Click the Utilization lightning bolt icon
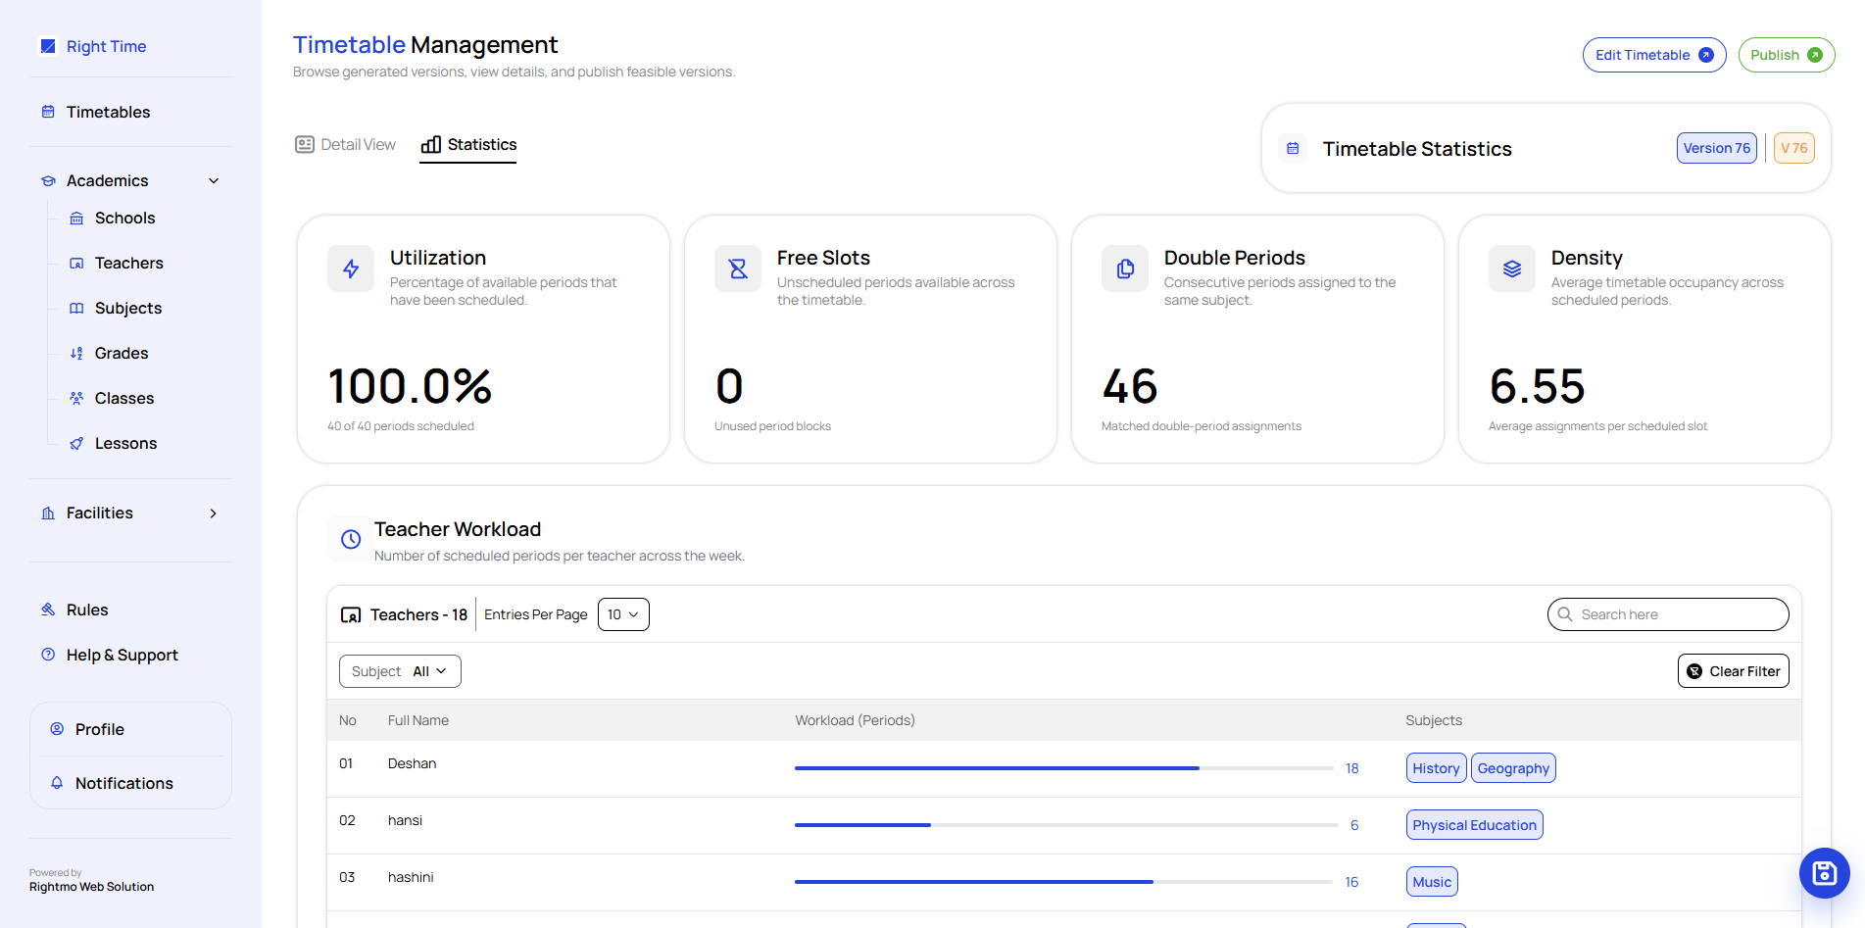Viewport: 1865px width, 928px height. (x=351, y=269)
